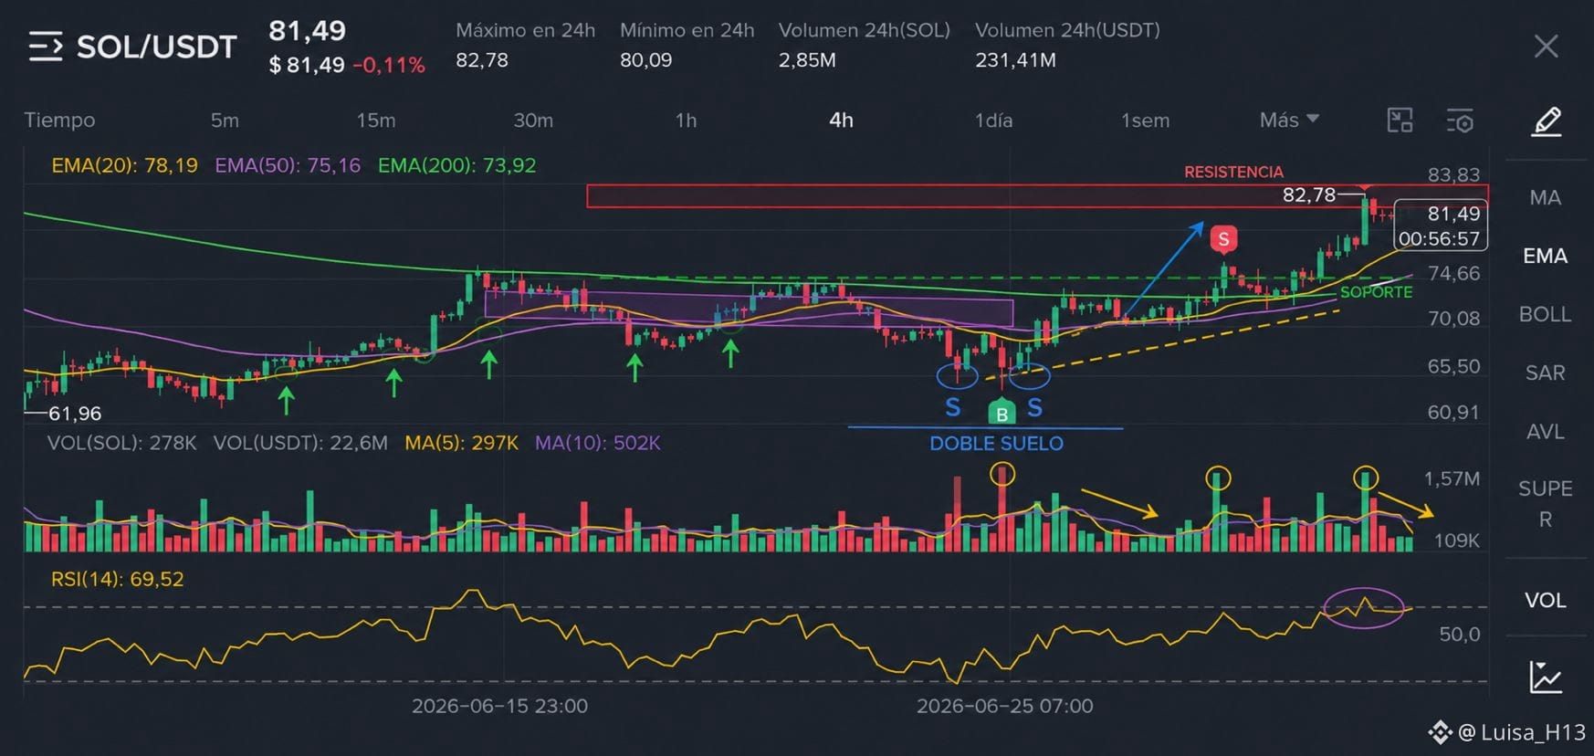Click the 61,96 low price marker
Viewport: 1594px width, 756px height.
point(75,414)
